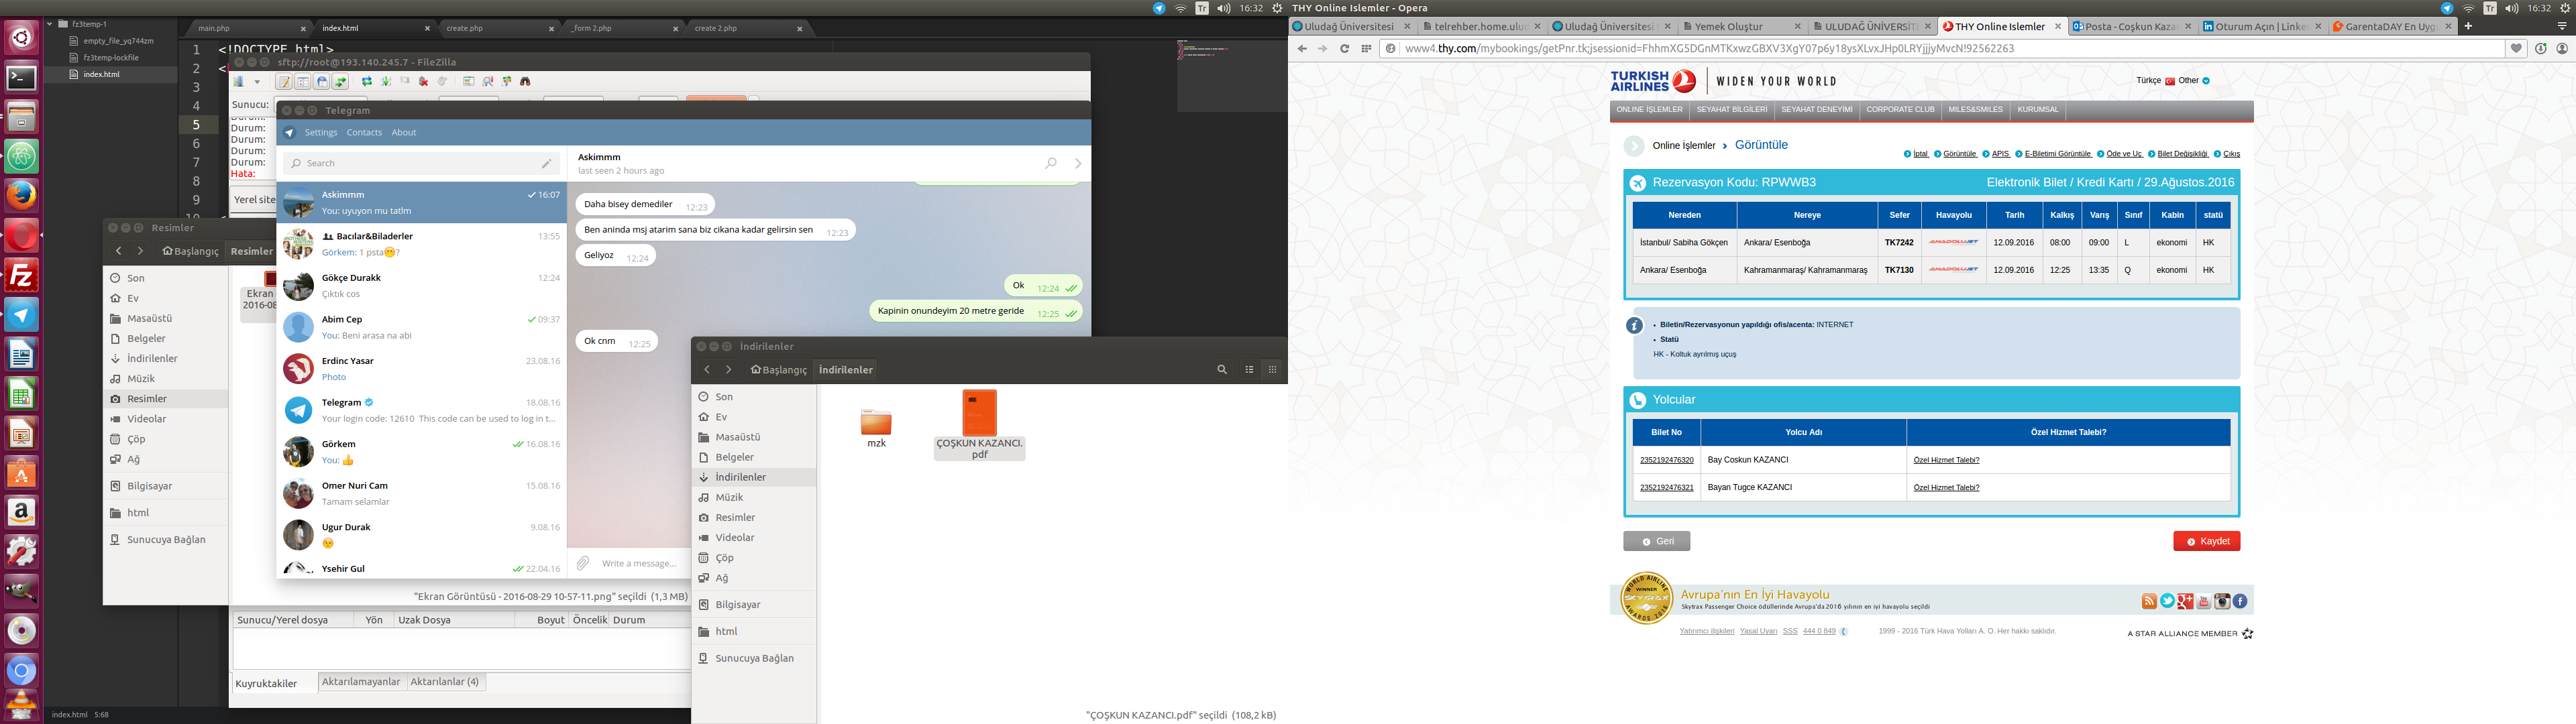The height and width of the screenshot is (724, 2576).
Task: Open FileZilla binoculars file search icon
Action: point(525,82)
